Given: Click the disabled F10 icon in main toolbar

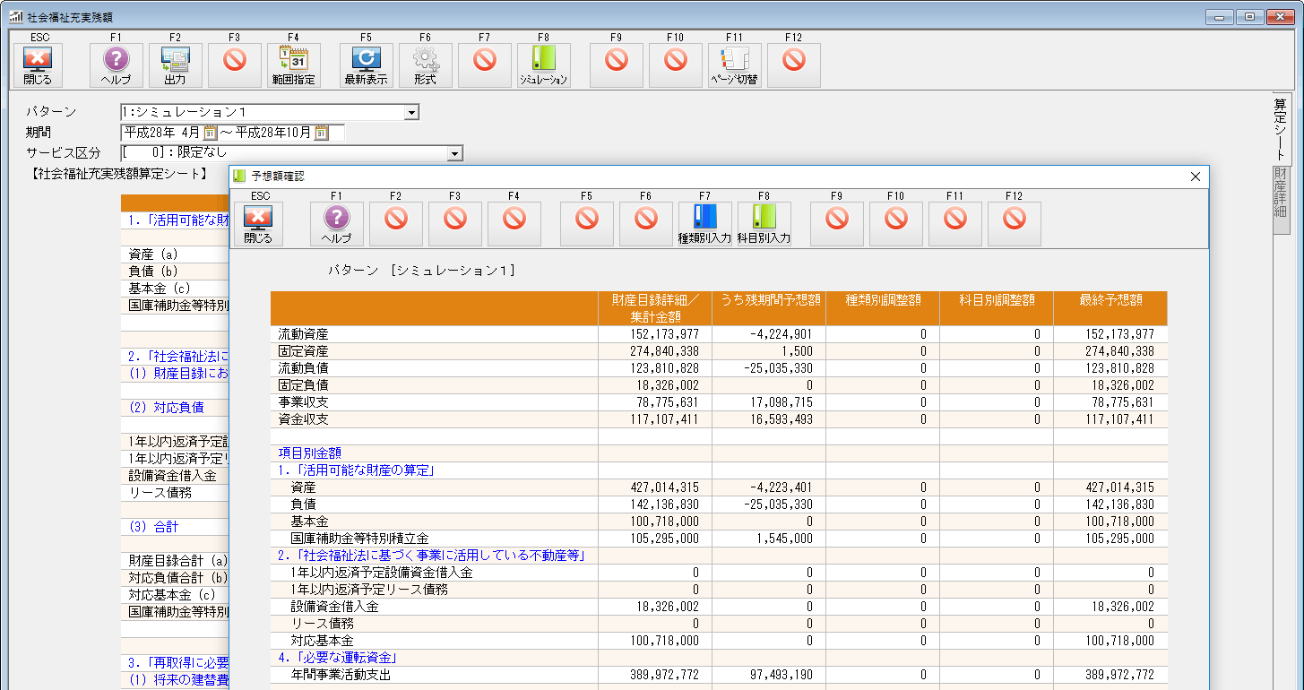Looking at the screenshot, I should (x=675, y=65).
